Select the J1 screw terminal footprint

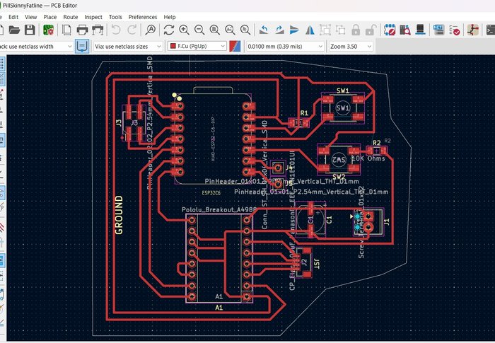tap(368, 221)
